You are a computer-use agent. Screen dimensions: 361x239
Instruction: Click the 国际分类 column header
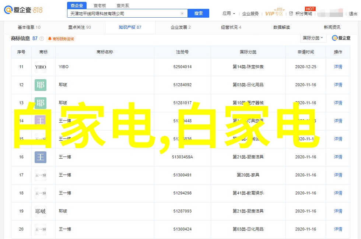click(248, 52)
